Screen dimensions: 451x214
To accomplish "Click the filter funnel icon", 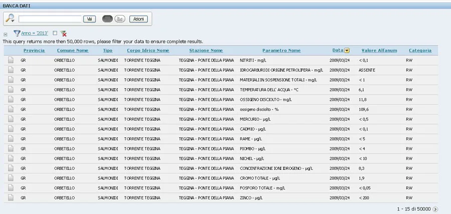I will tap(17, 34).
